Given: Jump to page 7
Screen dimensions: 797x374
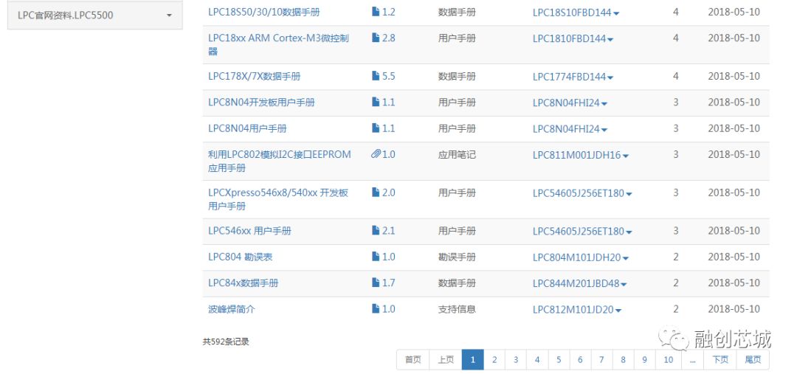Looking at the screenshot, I should coord(601,360).
